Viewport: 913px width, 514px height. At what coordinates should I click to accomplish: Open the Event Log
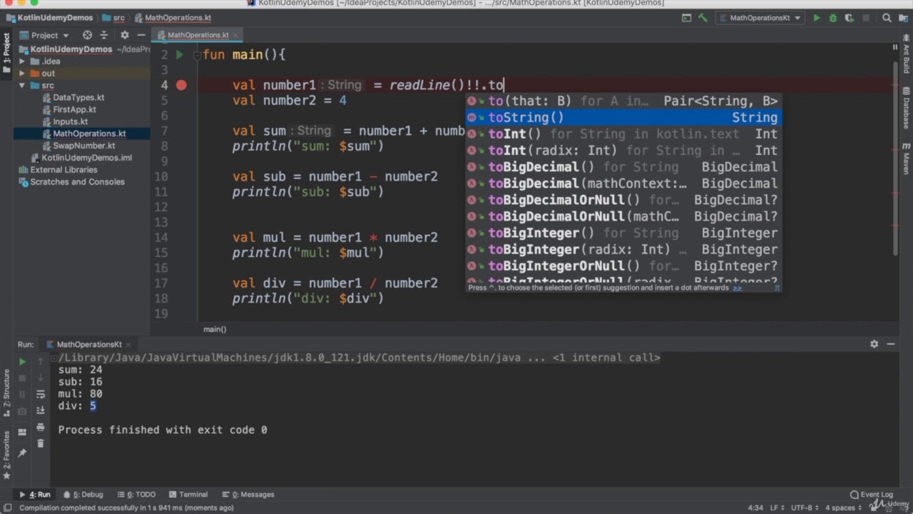pos(872,494)
